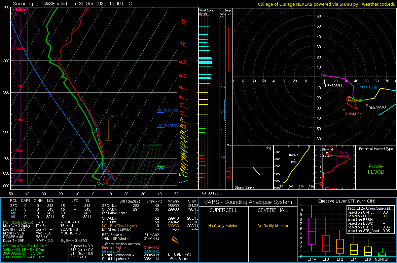Click the 'MeanW = 3.2g/kg' value
The image size is (397, 263).
click(16, 226)
